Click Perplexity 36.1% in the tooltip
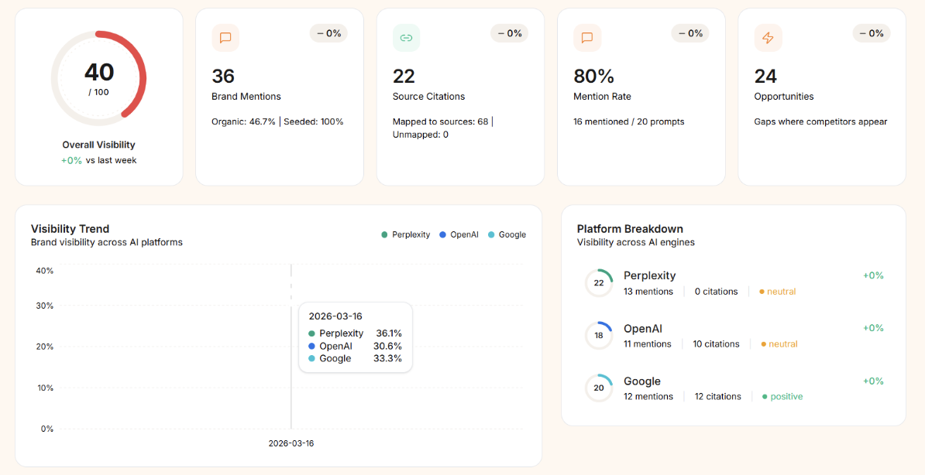The image size is (925, 475). (x=355, y=333)
